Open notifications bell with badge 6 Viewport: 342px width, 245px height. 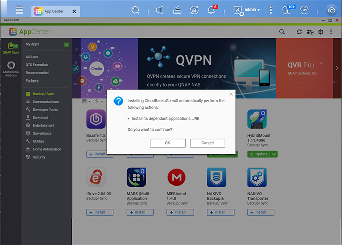point(212,10)
